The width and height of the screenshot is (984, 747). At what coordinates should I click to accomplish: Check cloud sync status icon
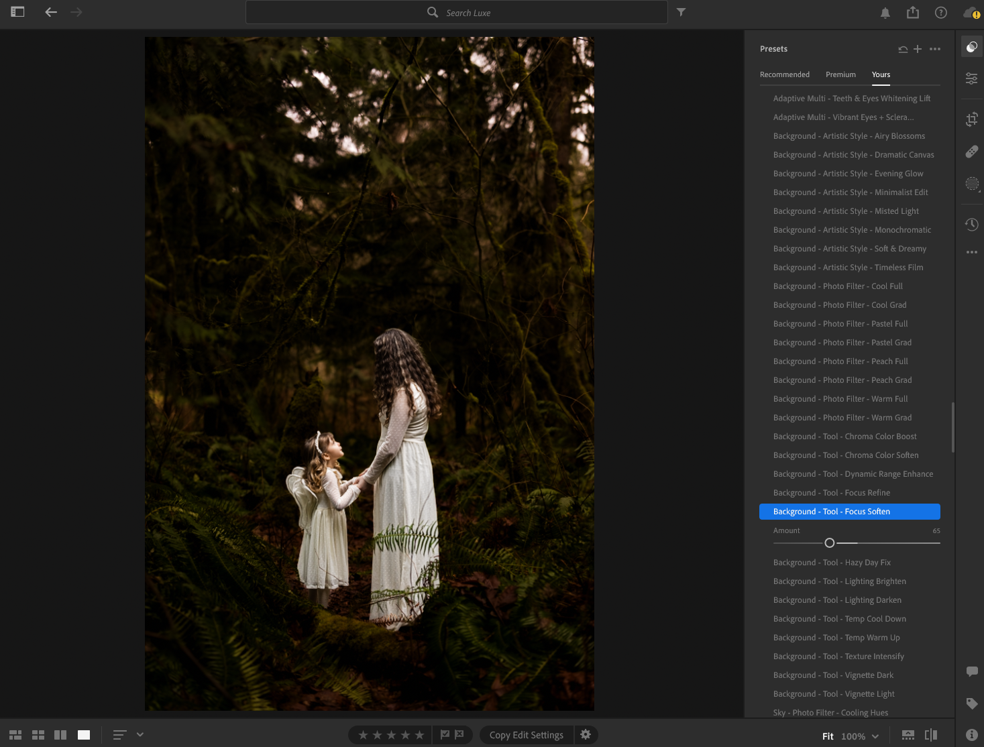970,13
